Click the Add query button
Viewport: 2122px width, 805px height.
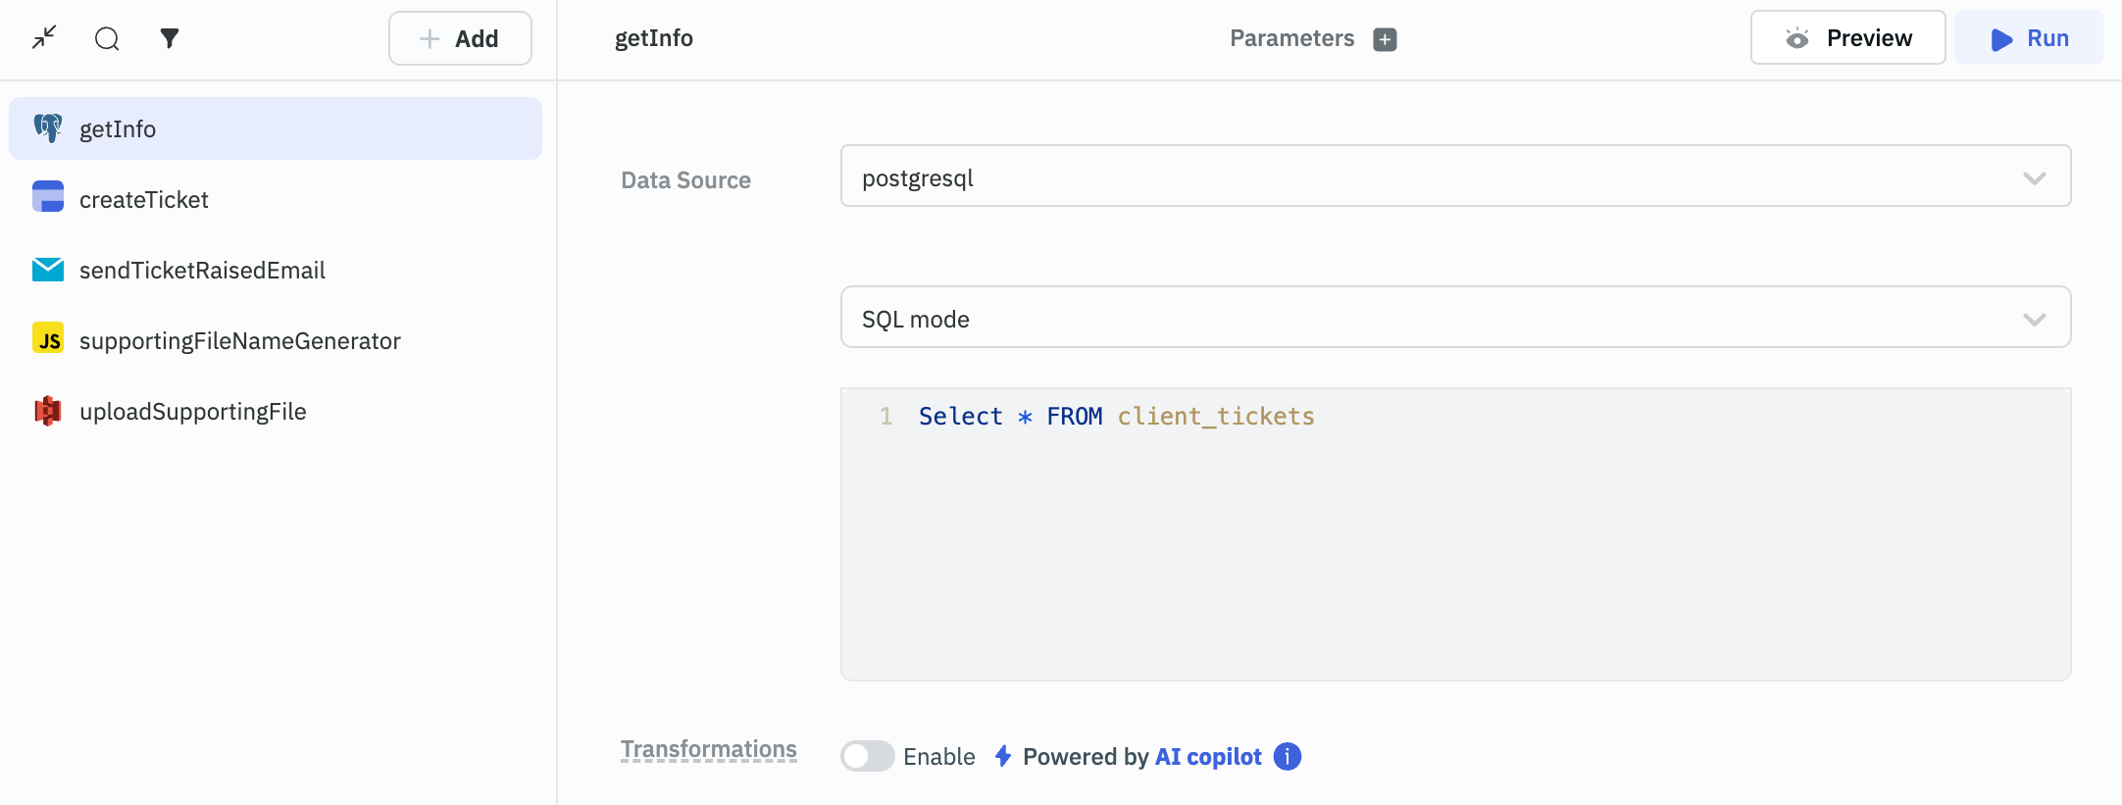pos(460,38)
